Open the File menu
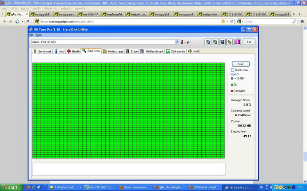The width and height of the screenshot is (307, 191). 32,35
